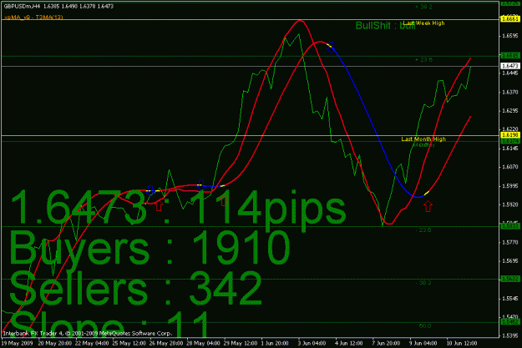Click the 1.6145 price scale value
The width and height of the screenshot is (522, 348).
click(510, 148)
